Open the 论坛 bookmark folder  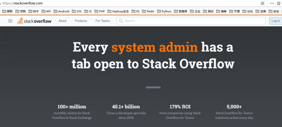coord(248,11)
